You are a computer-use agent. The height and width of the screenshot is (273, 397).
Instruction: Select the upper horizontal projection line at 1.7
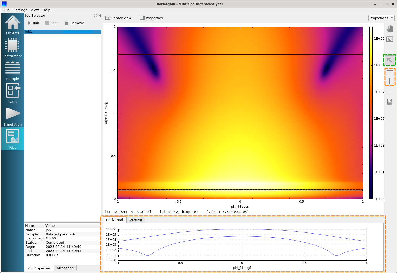click(x=240, y=55)
